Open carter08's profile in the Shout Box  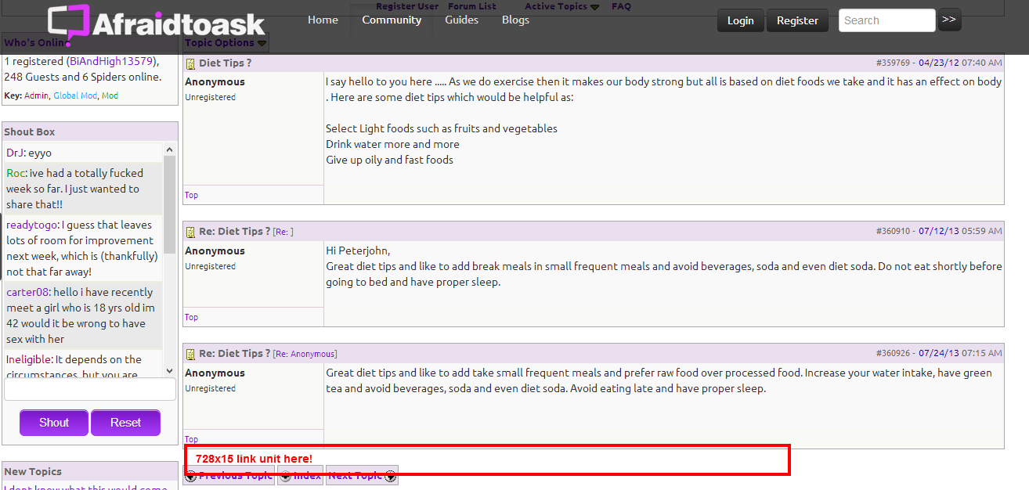tap(28, 292)
